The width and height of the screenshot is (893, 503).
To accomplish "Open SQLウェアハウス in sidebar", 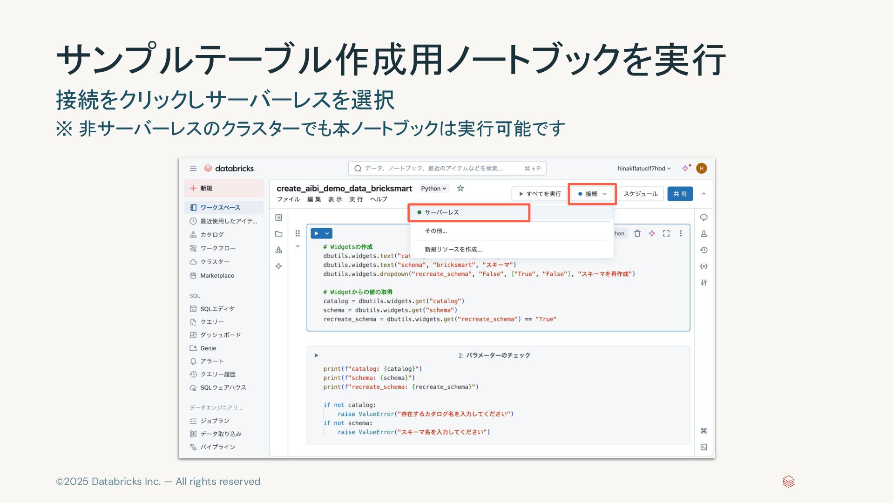I will [224, 387].
